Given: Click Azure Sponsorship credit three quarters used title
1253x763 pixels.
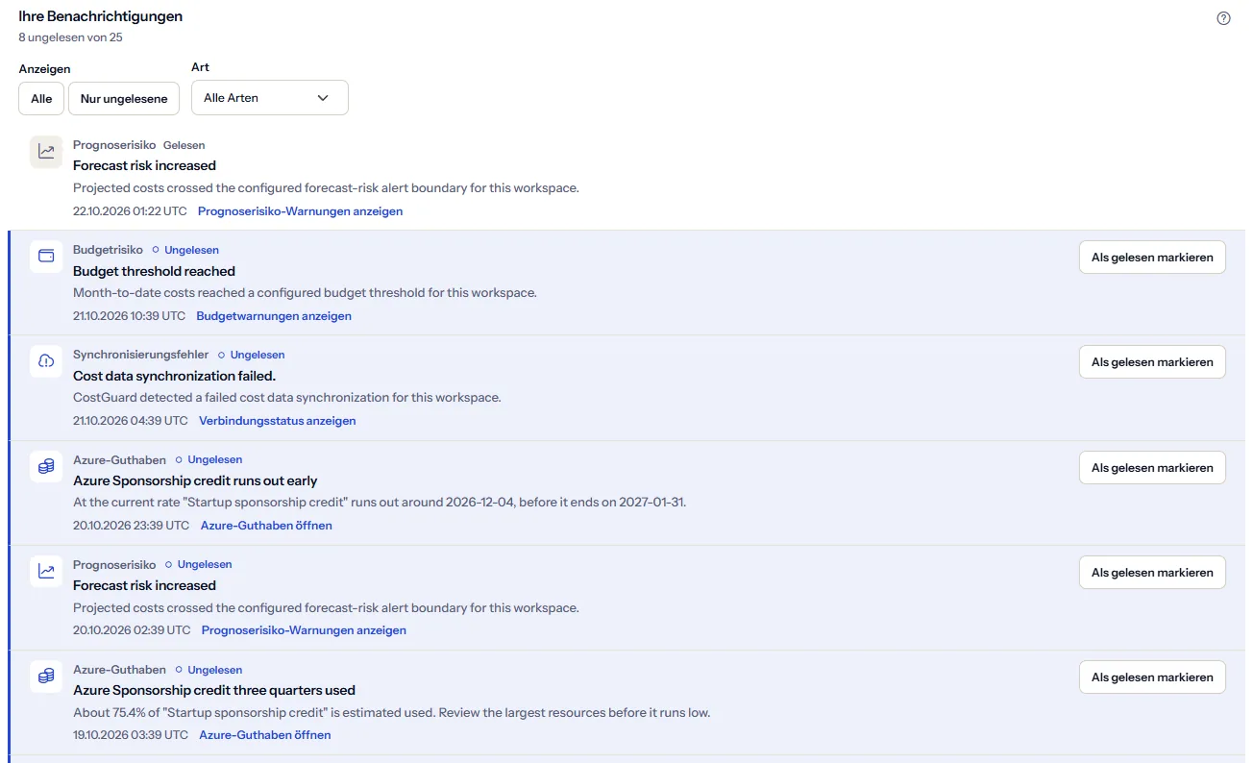Looking at the screenshot, I should [x=214, y=690].
